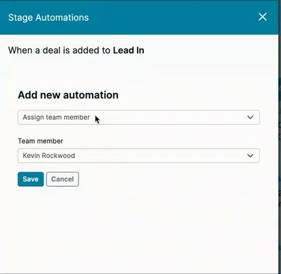Click the Stage Automations title text
281x274 pixels.
coord(48,18)
